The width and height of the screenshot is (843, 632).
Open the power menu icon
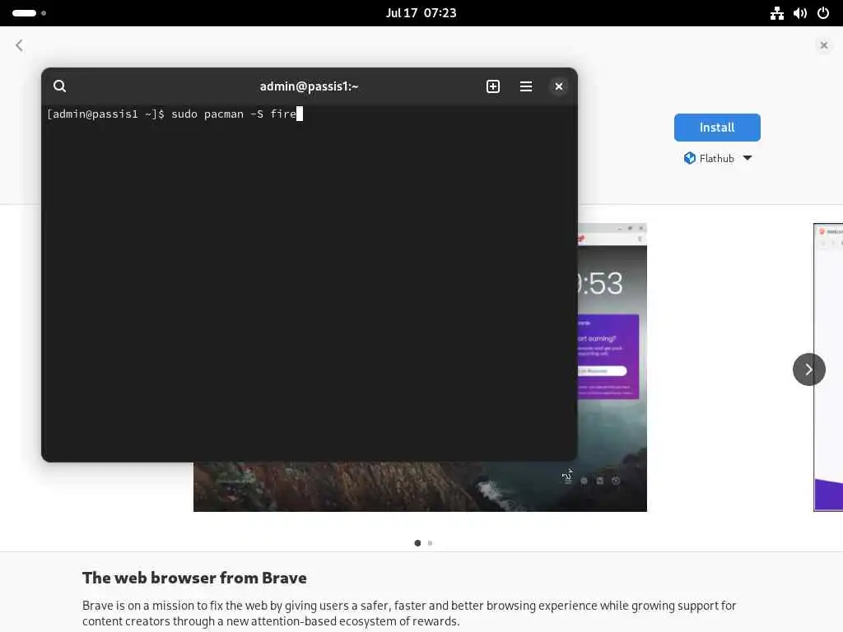tap(823, 13)
